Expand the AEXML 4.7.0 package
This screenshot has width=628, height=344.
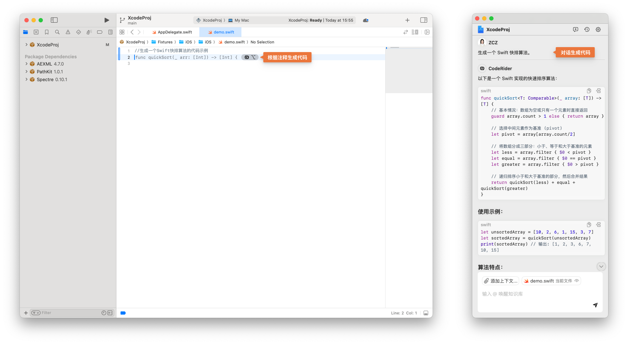(27, 64)
